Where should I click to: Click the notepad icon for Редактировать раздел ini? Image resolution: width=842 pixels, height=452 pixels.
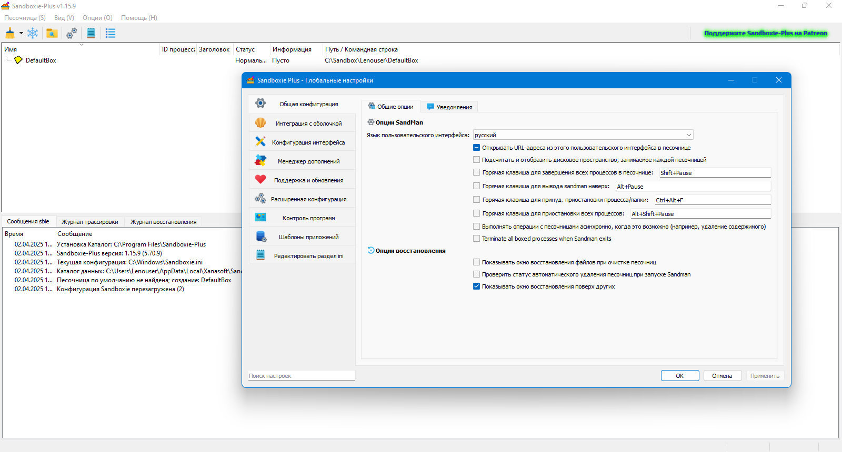coord(260,255)
